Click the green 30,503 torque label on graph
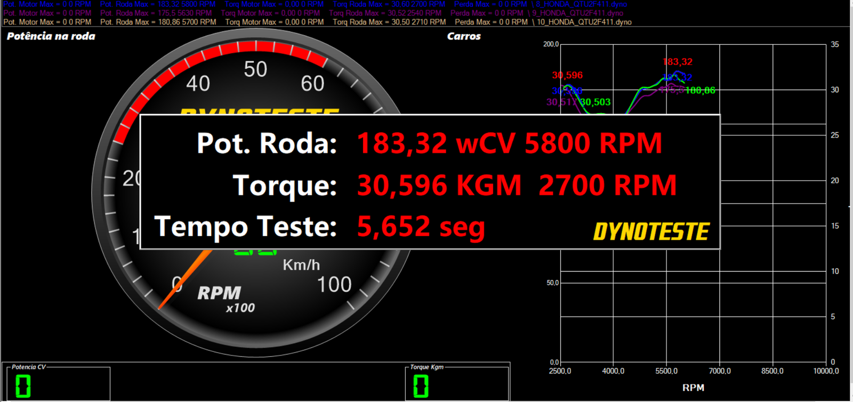This screenshot has height=402, width=853. click(596, 102)
